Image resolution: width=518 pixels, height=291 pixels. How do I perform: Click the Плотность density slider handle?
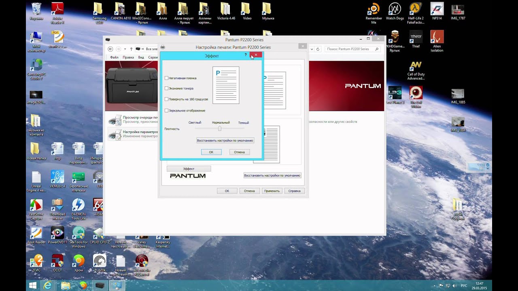click(x=220, y=129)
